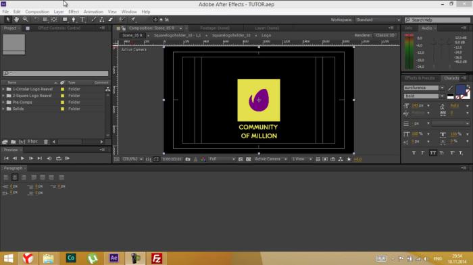The height and width of the screenshot is (265, 473).
Task: Open the Composition menu
Action: point(37,11)
